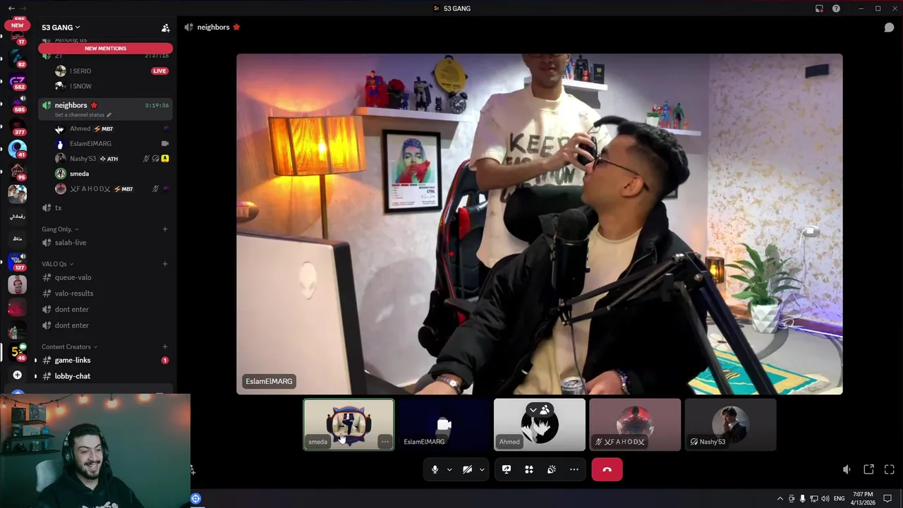
Task: Invite people to 53 GANG server
Action: coord(166,28)
